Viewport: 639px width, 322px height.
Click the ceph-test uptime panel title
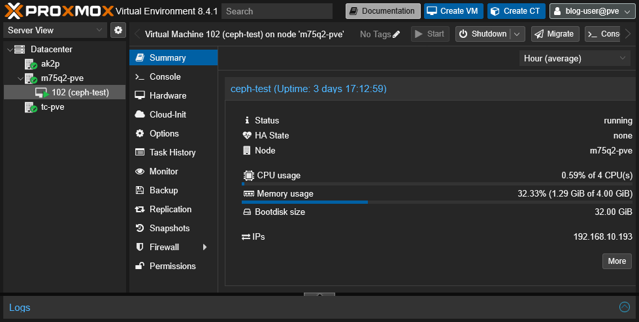tap(308, 89)
